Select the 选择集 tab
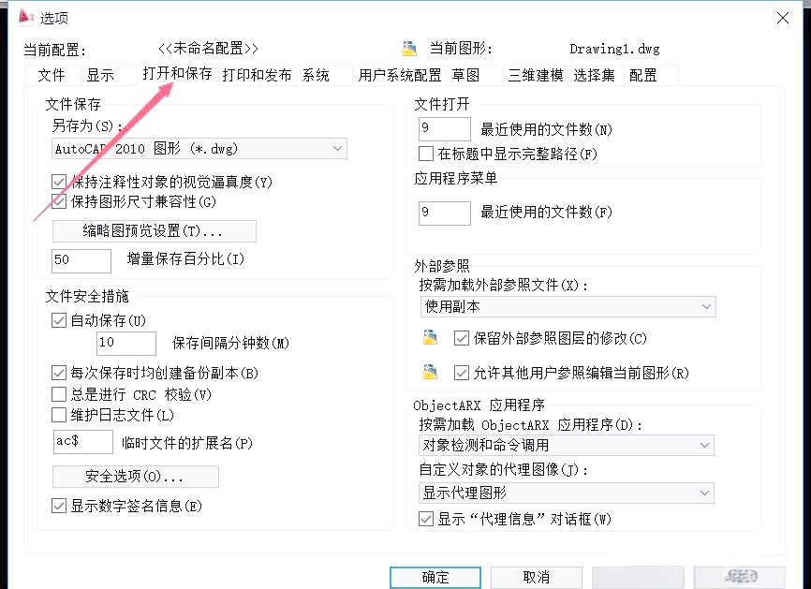Viewport: 811px width, 589px height. 595,76
